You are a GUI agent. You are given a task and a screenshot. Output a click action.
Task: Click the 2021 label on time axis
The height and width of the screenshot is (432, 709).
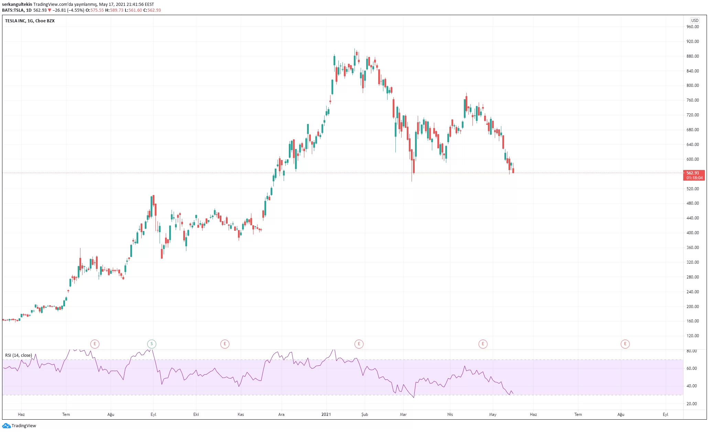[x=326, y=414]
